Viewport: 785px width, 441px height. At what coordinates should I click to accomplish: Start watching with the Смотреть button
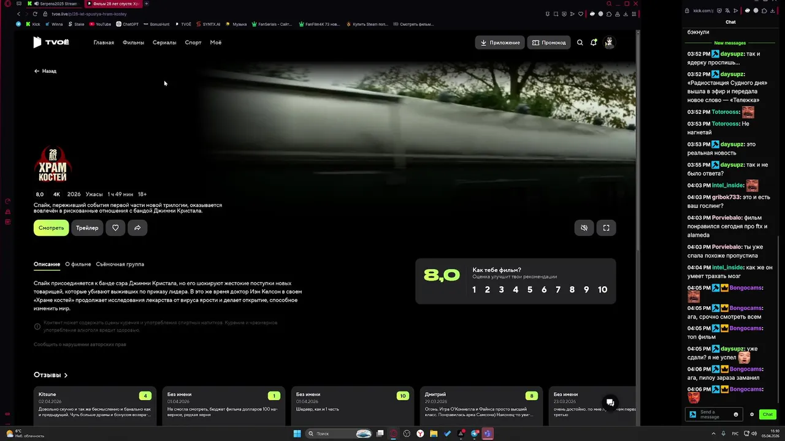51,228
